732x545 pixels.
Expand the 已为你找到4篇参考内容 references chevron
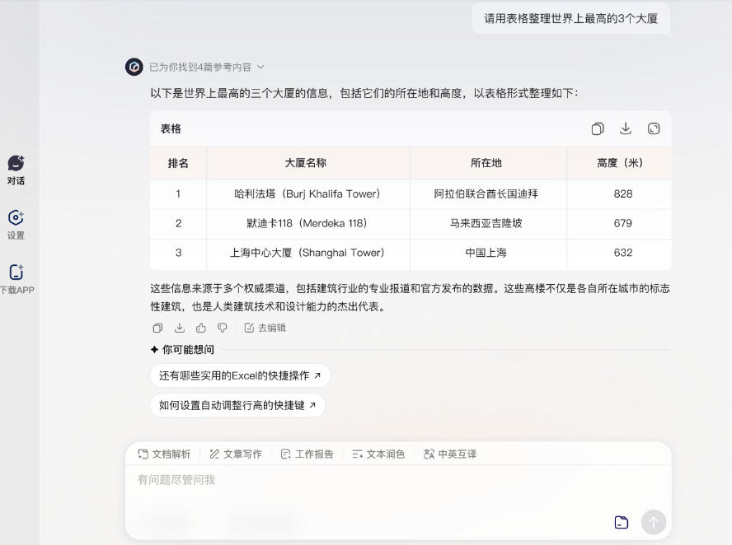(x=260, y=68)
